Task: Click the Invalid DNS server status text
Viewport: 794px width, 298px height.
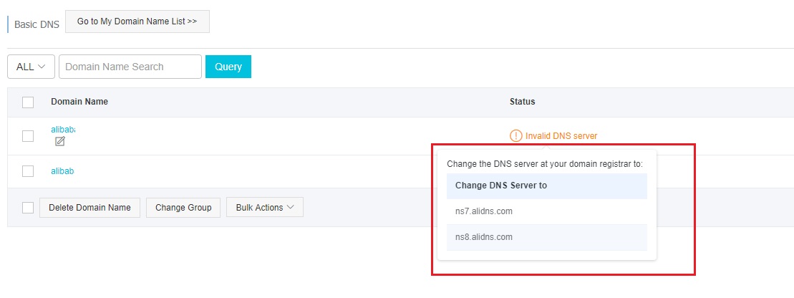Action: (x=561, y=135)
